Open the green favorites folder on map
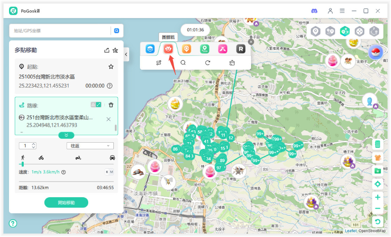 378,171
